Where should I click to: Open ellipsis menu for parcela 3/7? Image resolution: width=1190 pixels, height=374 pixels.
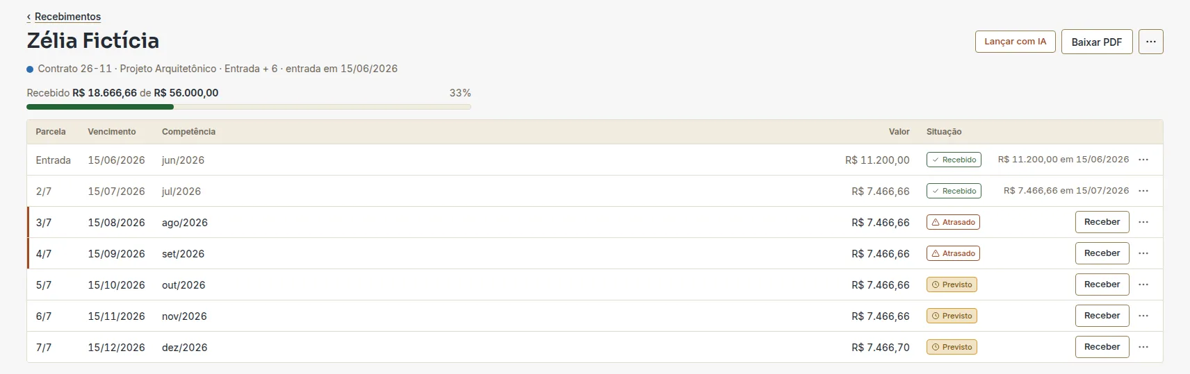1143,222
